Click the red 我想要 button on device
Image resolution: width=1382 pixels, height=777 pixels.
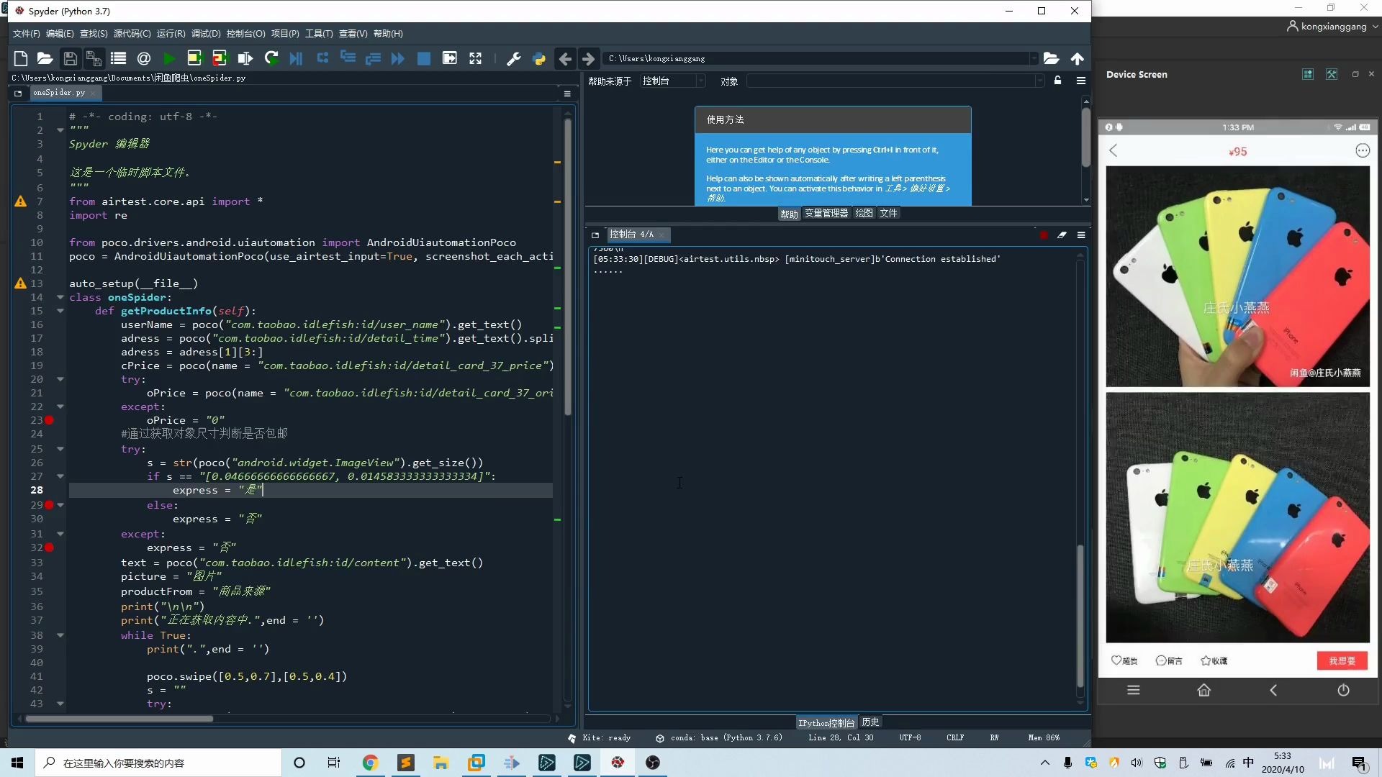coord(1342,660)
